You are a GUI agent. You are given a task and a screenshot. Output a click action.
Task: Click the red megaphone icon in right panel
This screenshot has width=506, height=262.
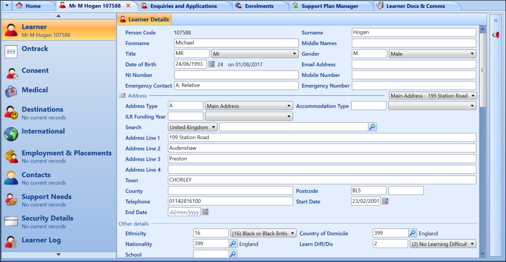pyautogui.click(x=496, y=35)
